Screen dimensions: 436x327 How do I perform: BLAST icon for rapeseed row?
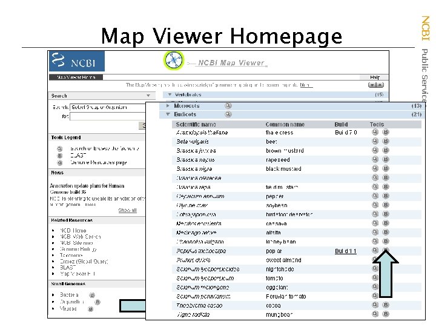386,159
